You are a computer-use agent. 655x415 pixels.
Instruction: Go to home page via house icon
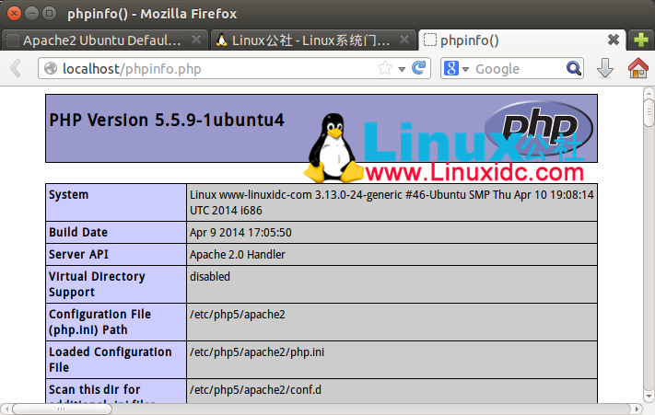tap(637, 68)
